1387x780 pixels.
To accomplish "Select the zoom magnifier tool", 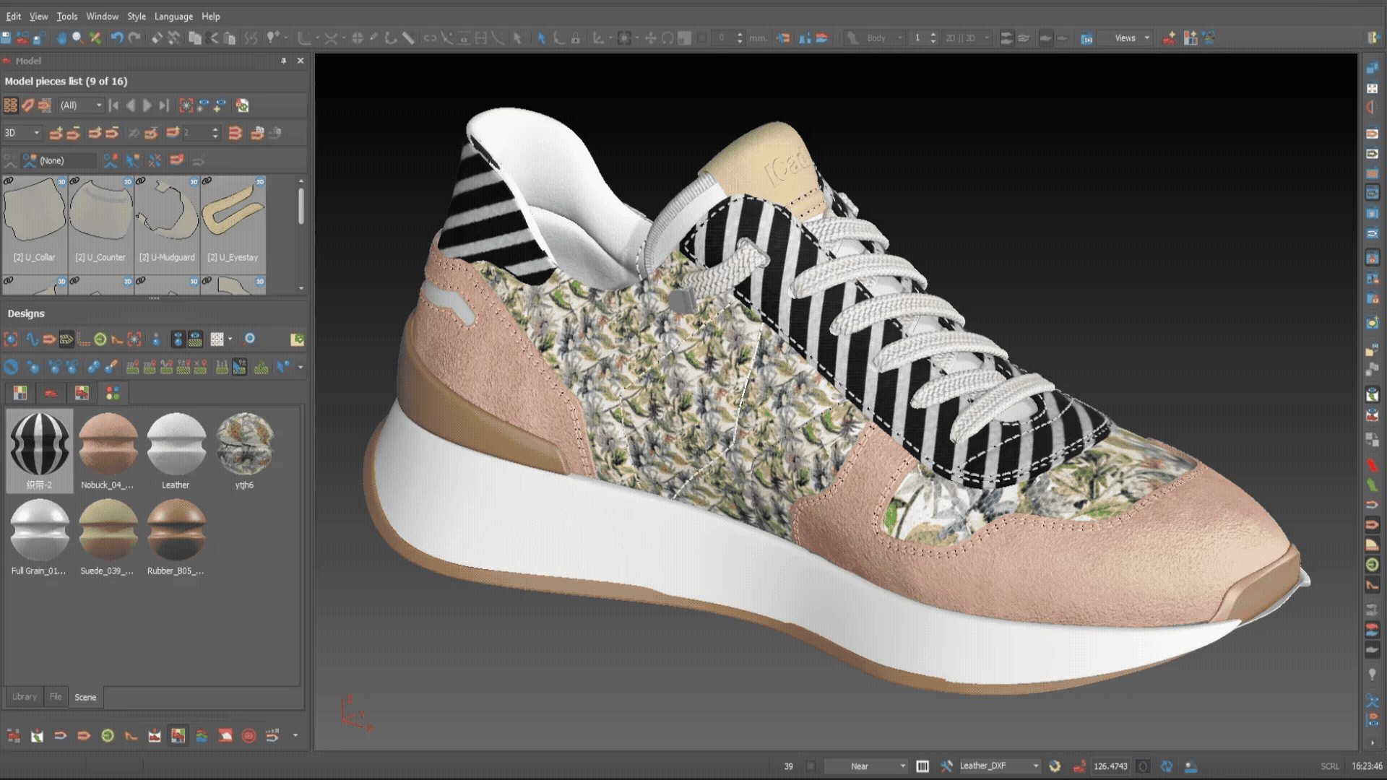I will click(x=77, y=38).
